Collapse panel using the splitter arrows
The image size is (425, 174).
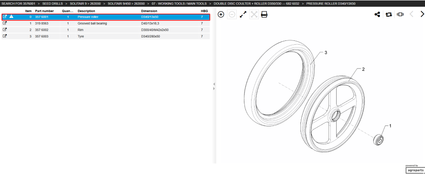click(214, 86)
